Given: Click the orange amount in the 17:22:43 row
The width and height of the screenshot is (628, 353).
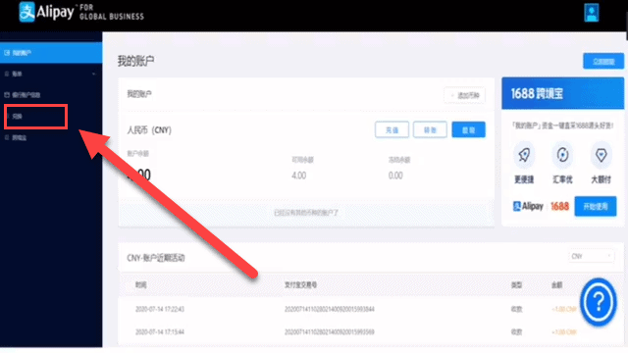Looking at the screenshot, I should (x=564, y=309).
